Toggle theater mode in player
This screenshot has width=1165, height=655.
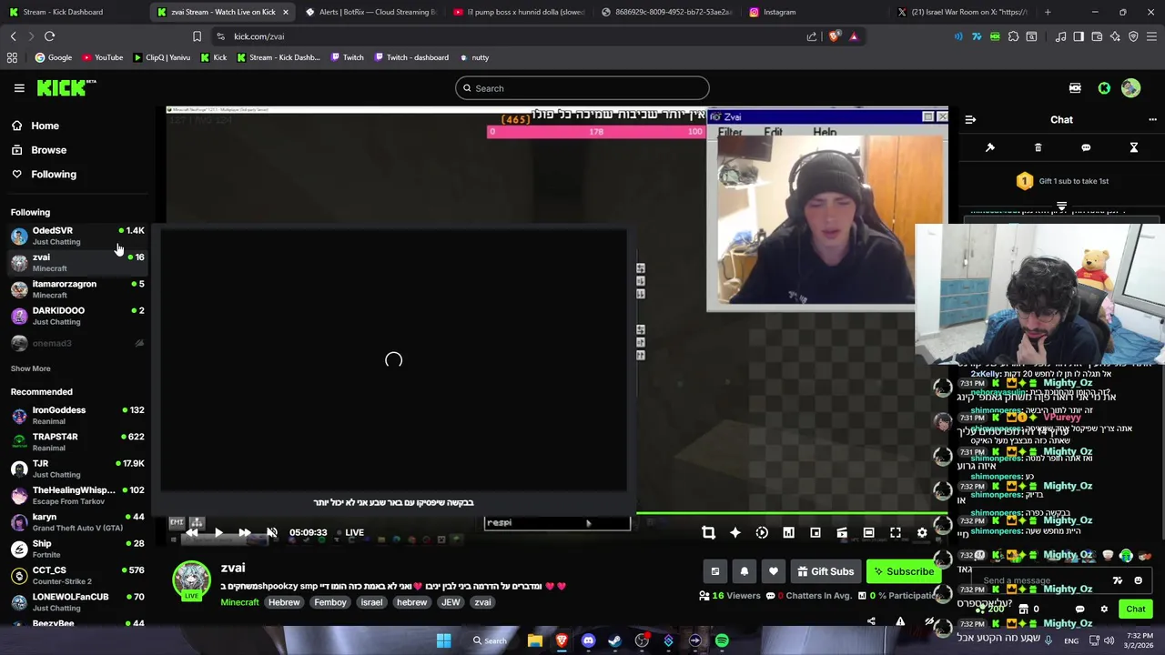tap(868, 533)
